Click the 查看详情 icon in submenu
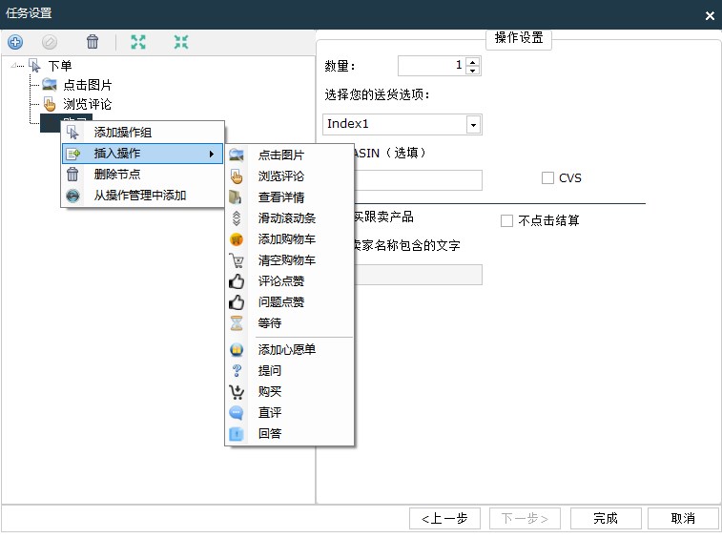The image size is (722, 538). pos(236,197)
